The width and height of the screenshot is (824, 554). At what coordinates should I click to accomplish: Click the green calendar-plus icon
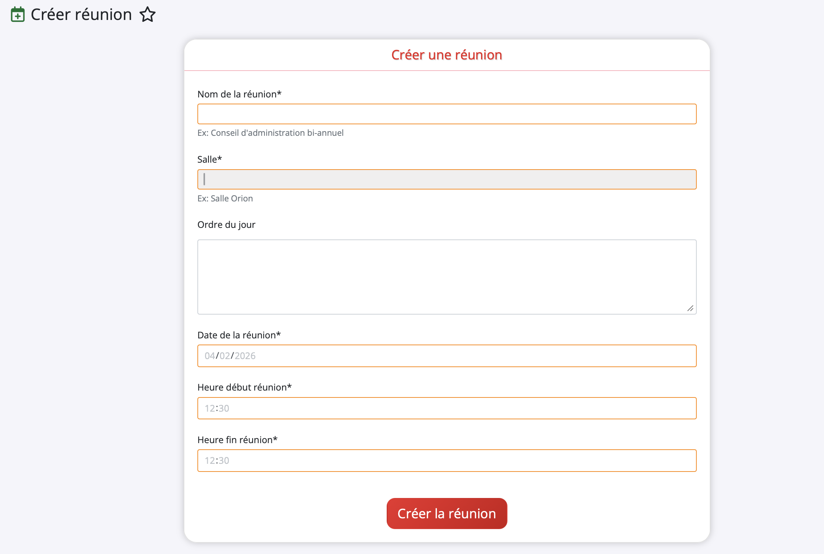click(x=18, y=15)
